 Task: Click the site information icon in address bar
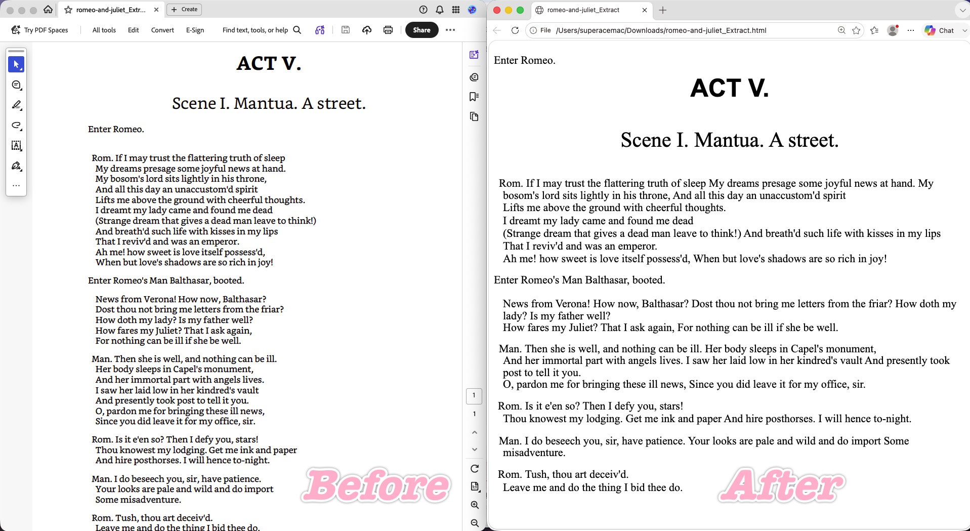533,30
